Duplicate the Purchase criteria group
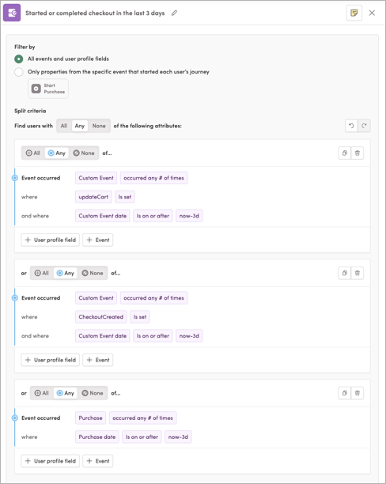The width and height of the screenshot is (386, 484). click(345, 393)
